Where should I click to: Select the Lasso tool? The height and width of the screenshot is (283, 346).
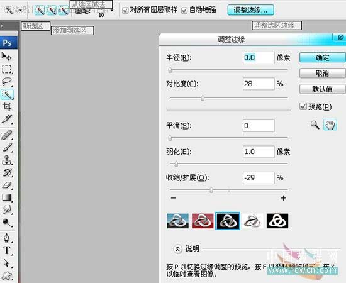7,82
